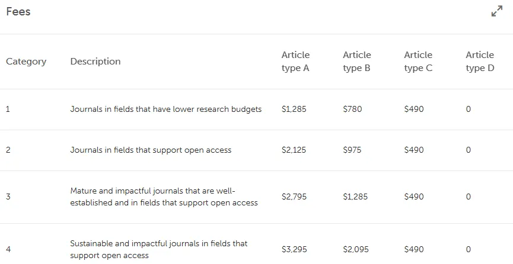The image size is (513, 264).
Task: Expand the Fees table to fullscreen
Action: coord(497,11)
